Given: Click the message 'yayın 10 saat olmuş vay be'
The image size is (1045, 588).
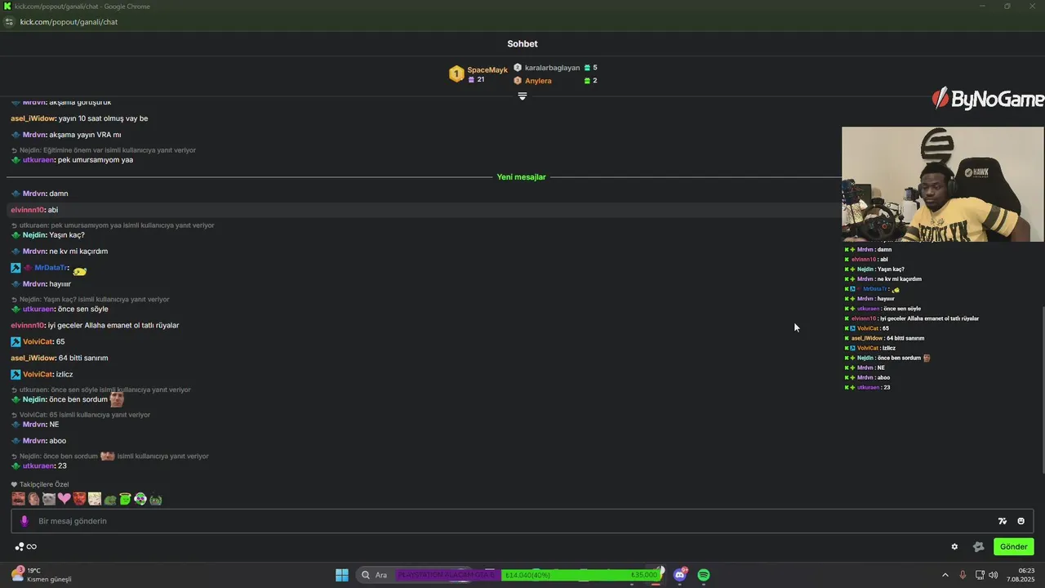Looking at the screenshot, I should coord(103,118).
